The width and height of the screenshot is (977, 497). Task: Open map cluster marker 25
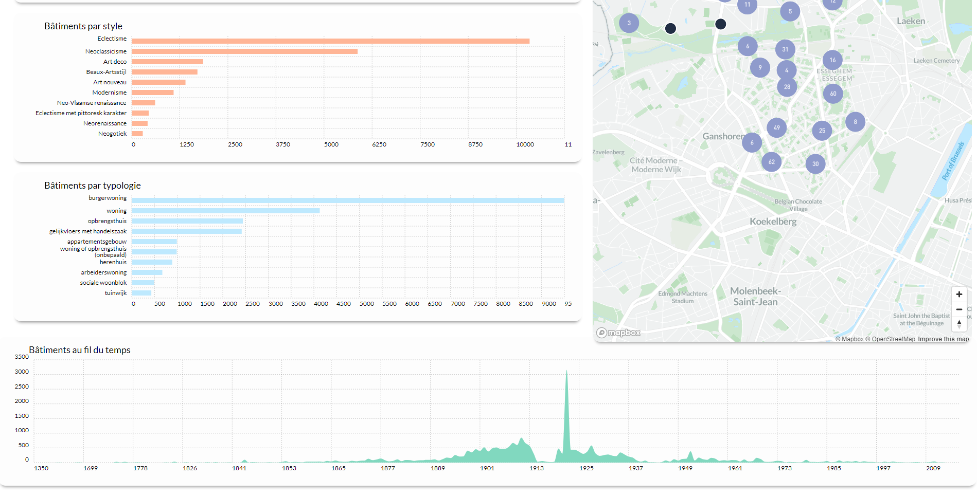coord(822,131)
